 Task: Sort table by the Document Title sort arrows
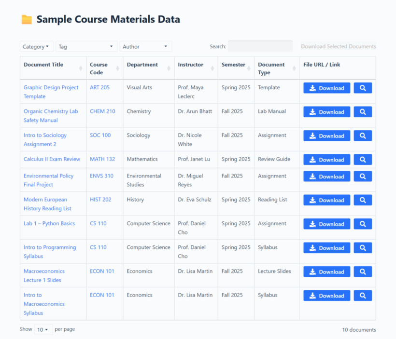tap(81, 68)
